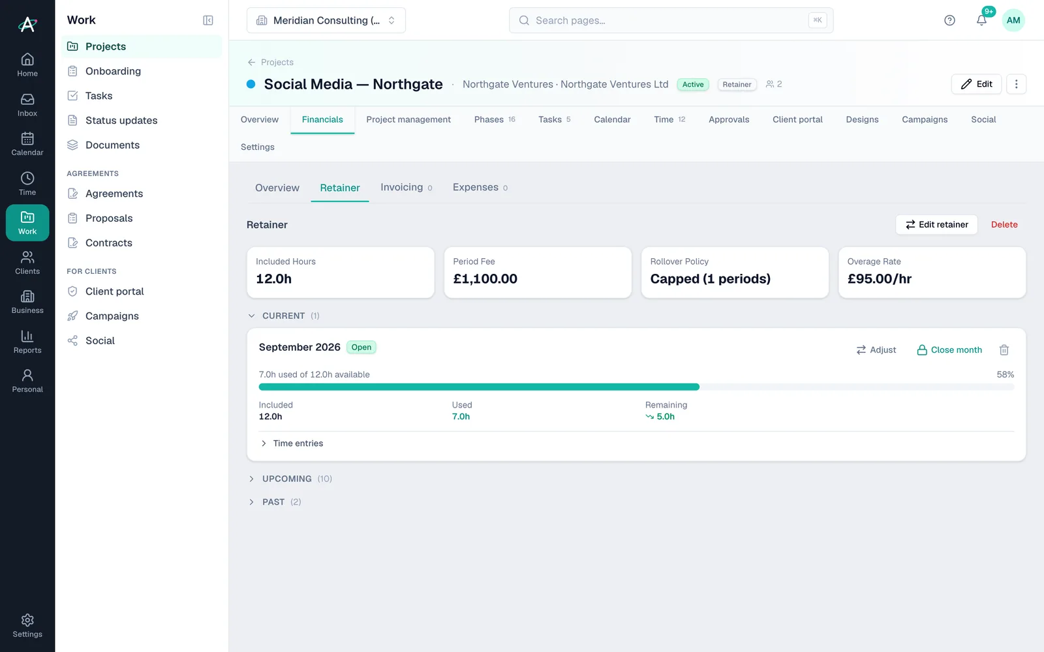Click Edit retainer button
This screenshot has height=652, width=1044.
pyautogui.click(x=936, y=224)
